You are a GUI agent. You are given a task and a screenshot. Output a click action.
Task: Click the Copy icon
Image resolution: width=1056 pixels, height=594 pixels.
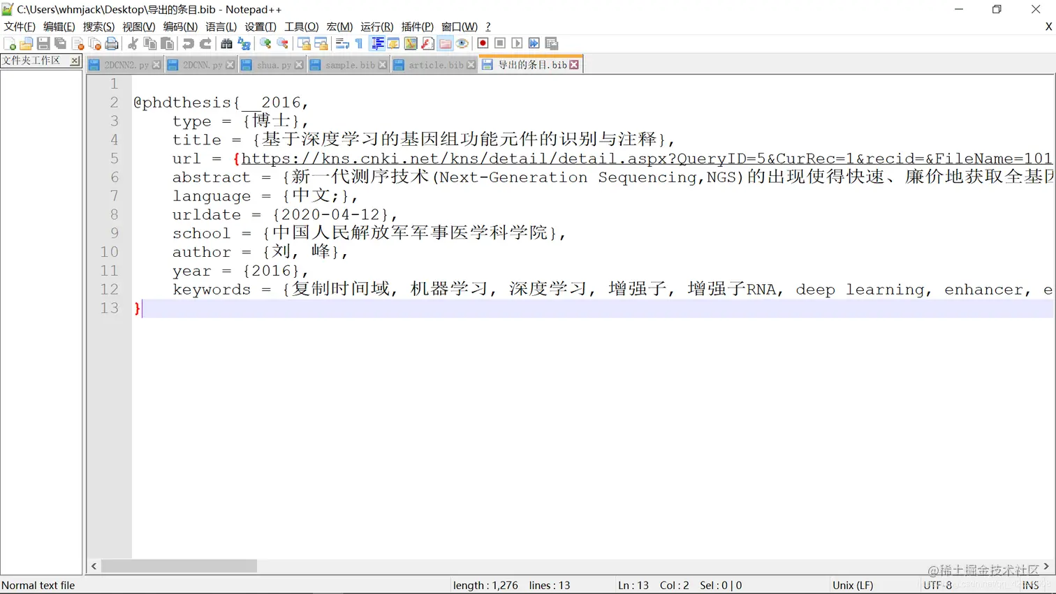[150, 43]
